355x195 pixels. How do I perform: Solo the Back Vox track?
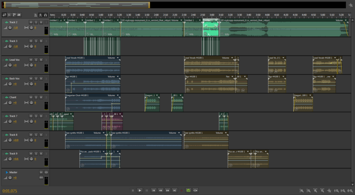(x=36, y=78)
